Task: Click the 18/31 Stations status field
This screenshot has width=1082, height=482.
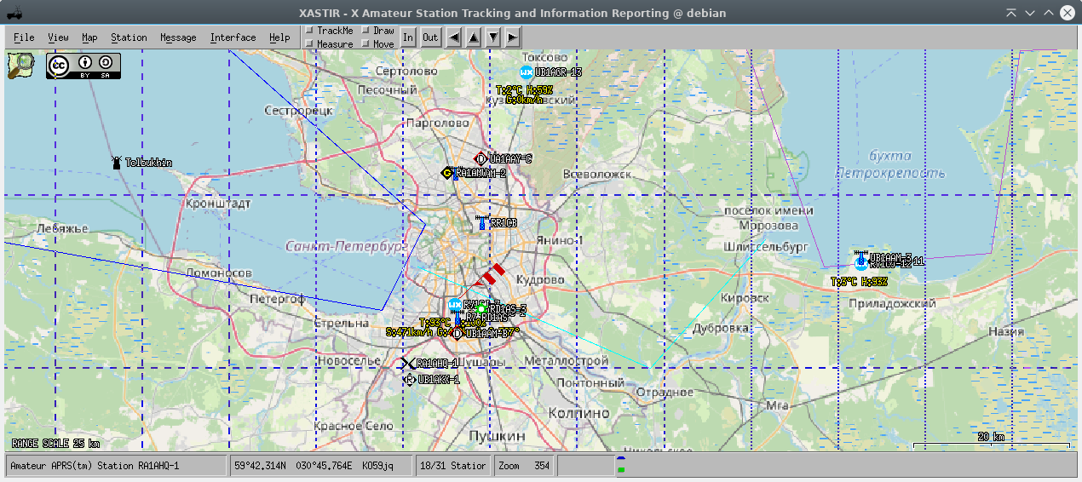Action: click(x=454, y=466)
